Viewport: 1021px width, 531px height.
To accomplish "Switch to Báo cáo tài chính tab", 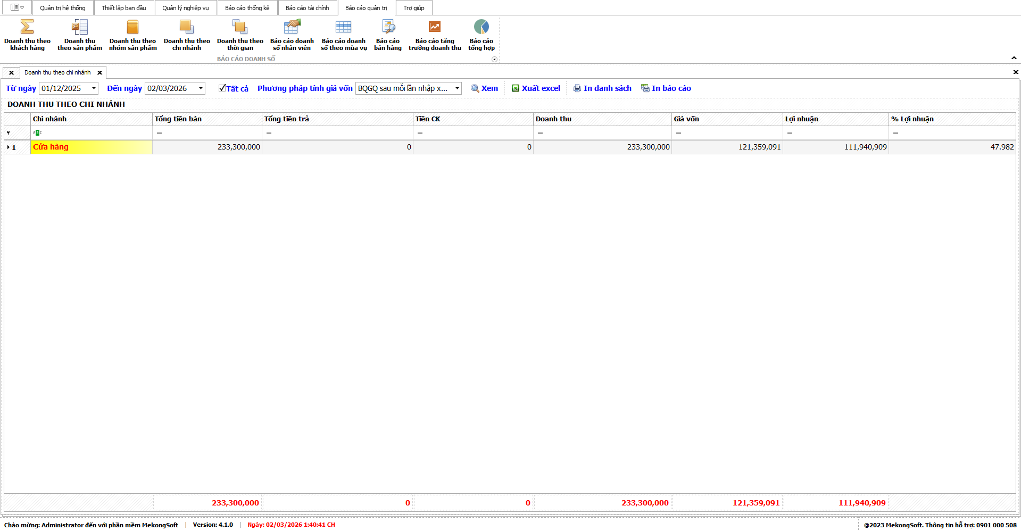I will tap(308, 8).
